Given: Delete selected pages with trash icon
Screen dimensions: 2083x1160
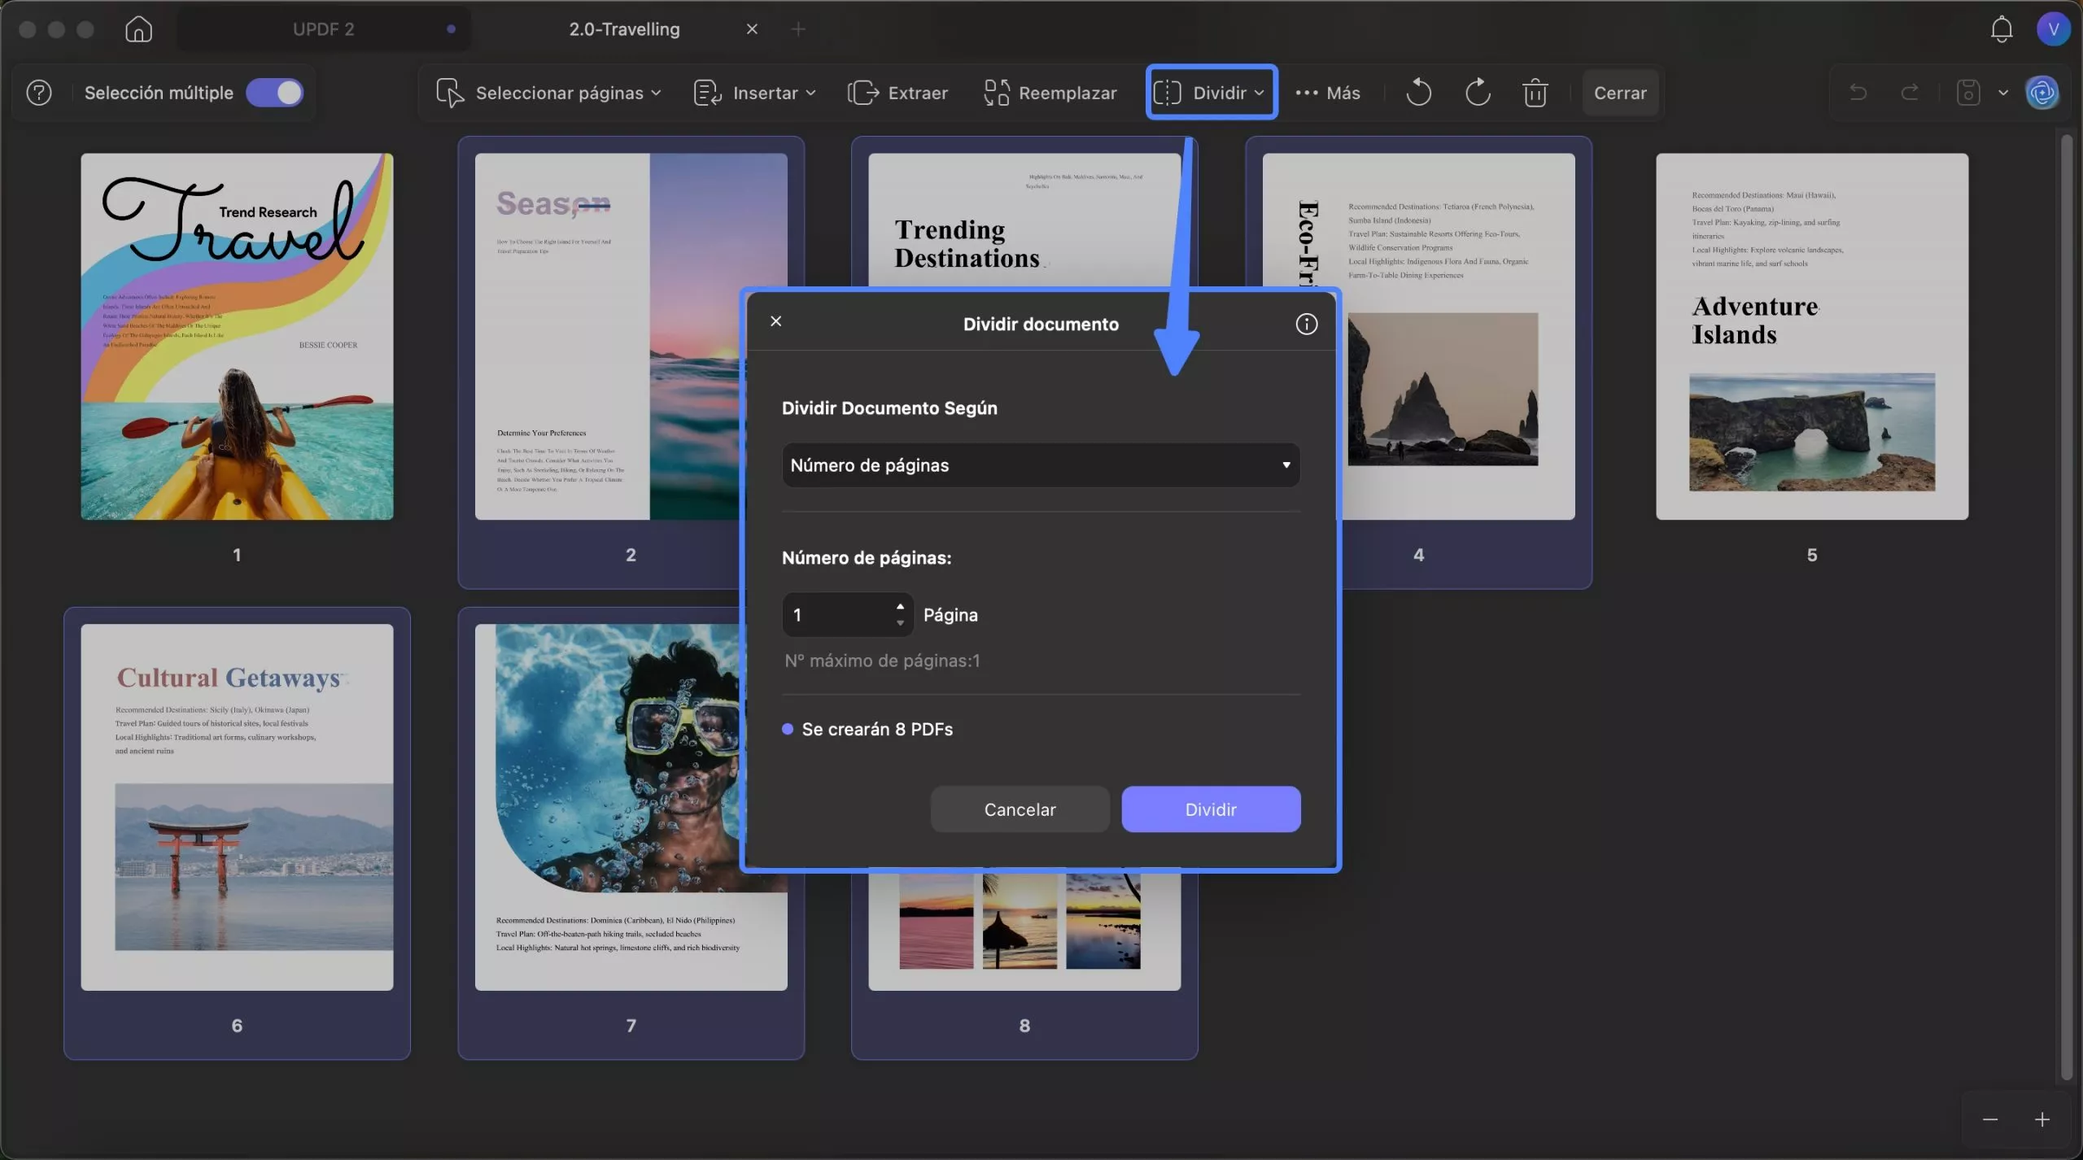Looking at the screenshot, I should (x=1535, y=93).
